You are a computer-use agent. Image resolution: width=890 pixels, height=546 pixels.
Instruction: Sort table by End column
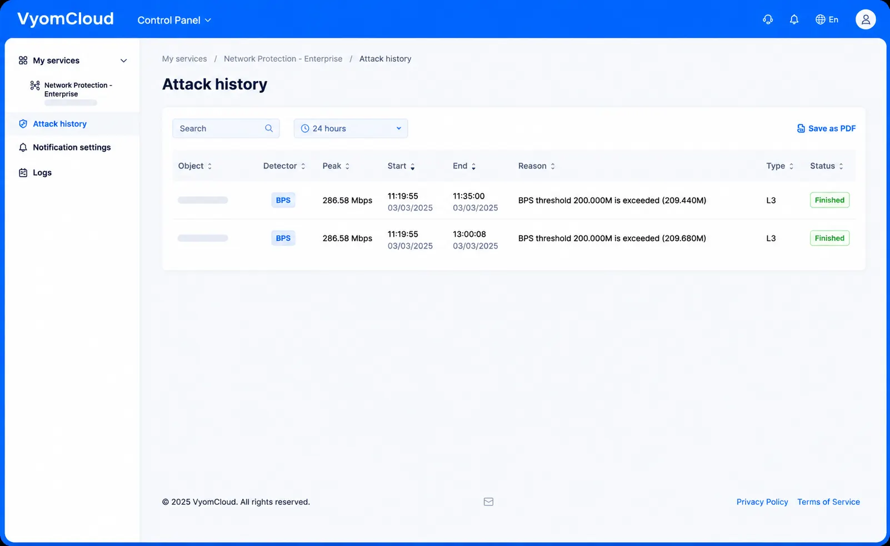464,166
